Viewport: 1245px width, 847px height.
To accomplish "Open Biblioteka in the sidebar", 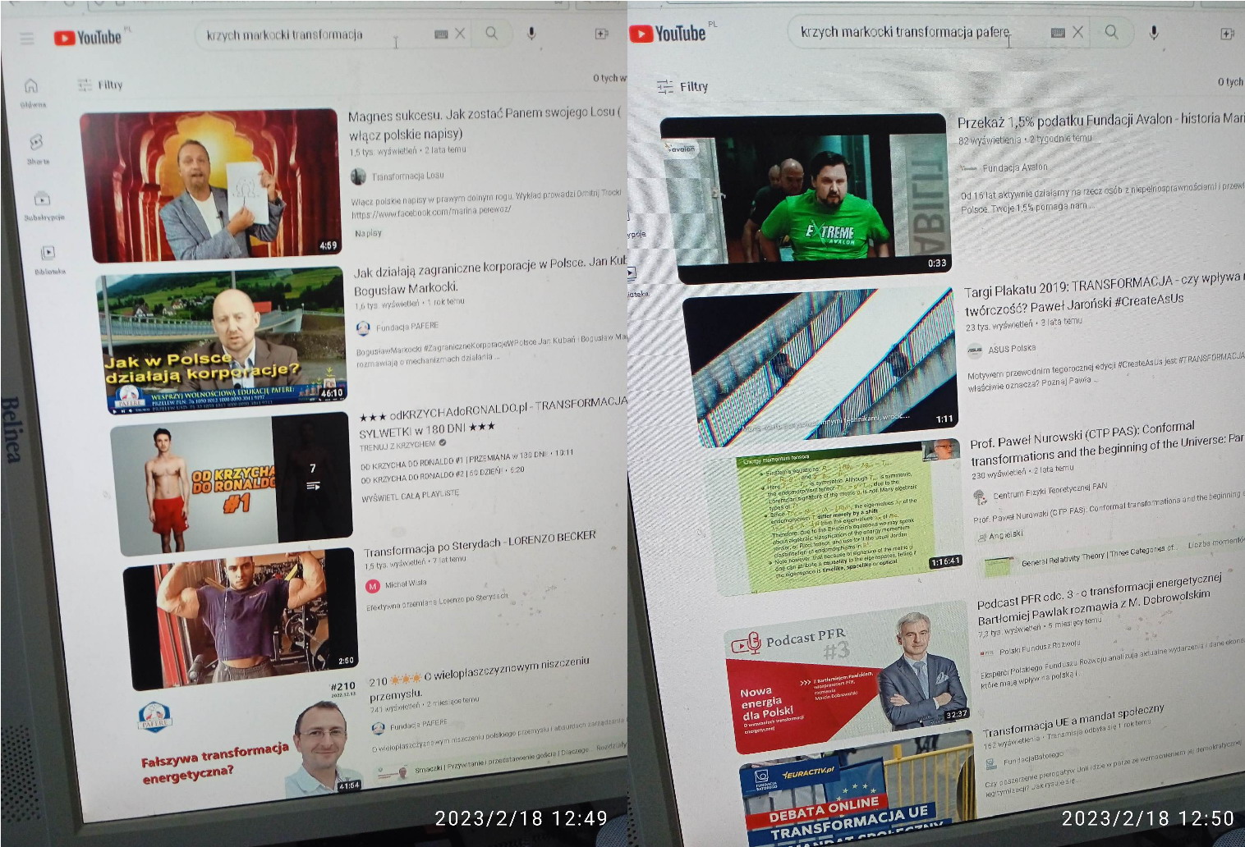I will click(x=48, y=259).
